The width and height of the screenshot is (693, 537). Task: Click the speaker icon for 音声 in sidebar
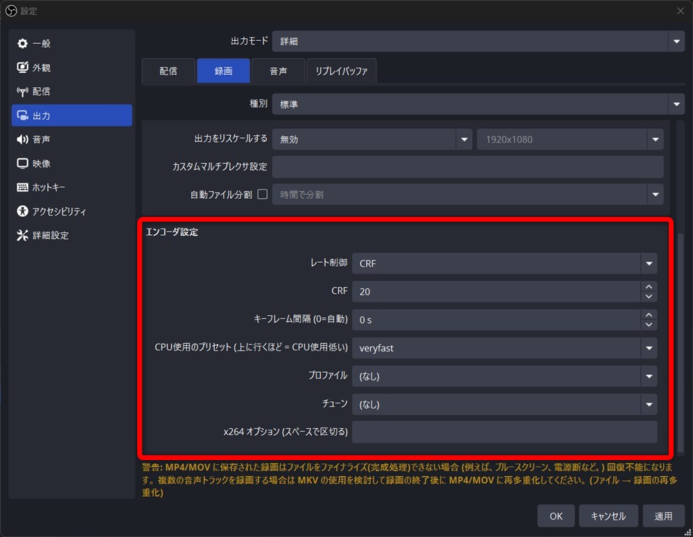(x=22, y=139)
